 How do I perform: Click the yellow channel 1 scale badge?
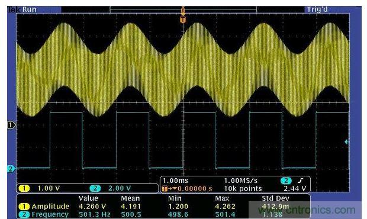coord(24,188)
